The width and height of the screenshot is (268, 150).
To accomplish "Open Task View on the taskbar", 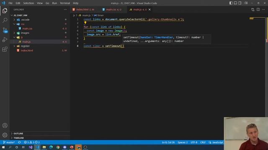I will (23, 147).
